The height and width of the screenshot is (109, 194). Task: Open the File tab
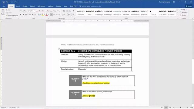pos(4,6)
